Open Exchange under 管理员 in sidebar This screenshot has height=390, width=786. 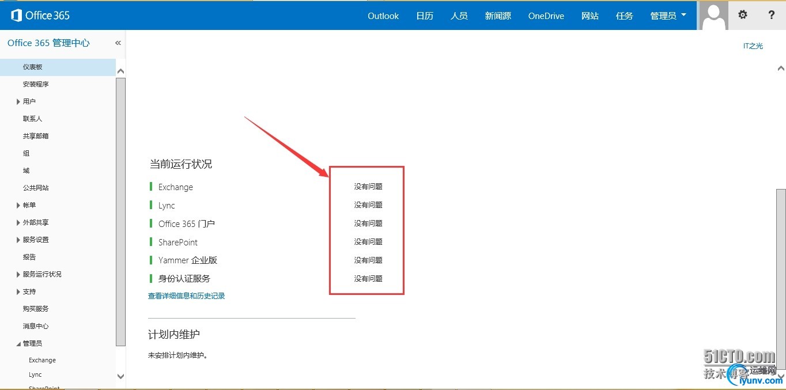pyautogui.click(x=42, y=360)
